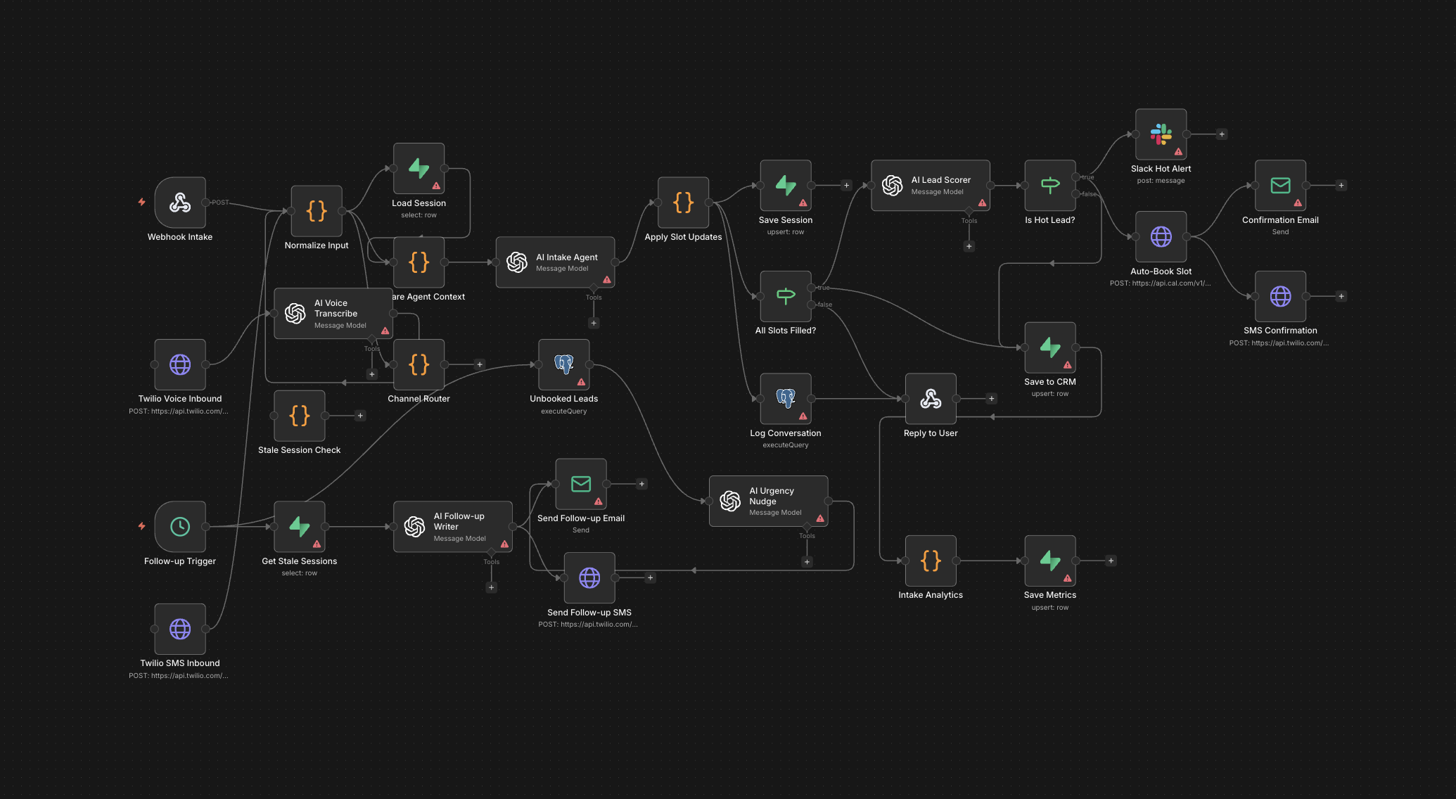Image resolution: width=1456 pixels, height=799 pixels.
Task: Click the AI Lead Scorer node
Action: [930, 186]
